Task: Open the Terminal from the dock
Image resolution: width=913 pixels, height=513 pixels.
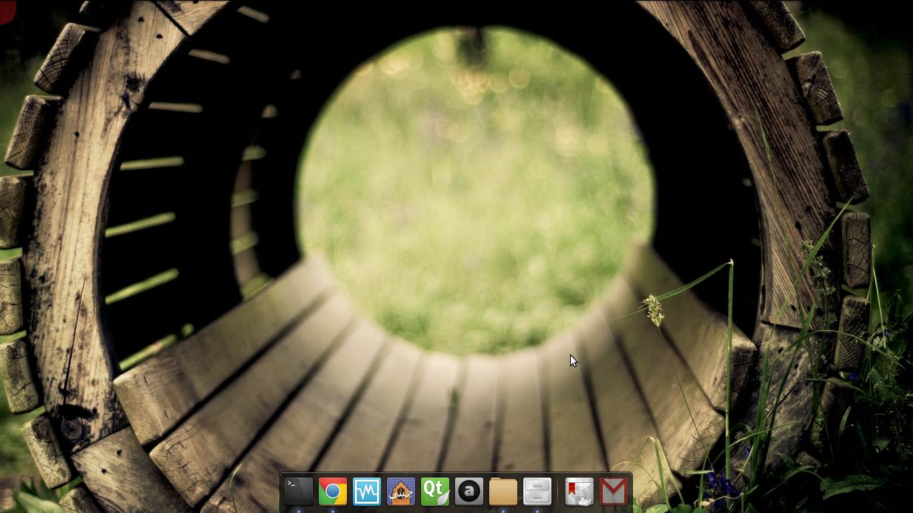Action: pyautogui.click(x=299, y=492)
